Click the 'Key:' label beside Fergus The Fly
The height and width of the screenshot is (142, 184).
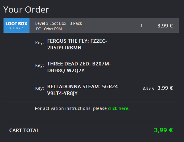39,43
